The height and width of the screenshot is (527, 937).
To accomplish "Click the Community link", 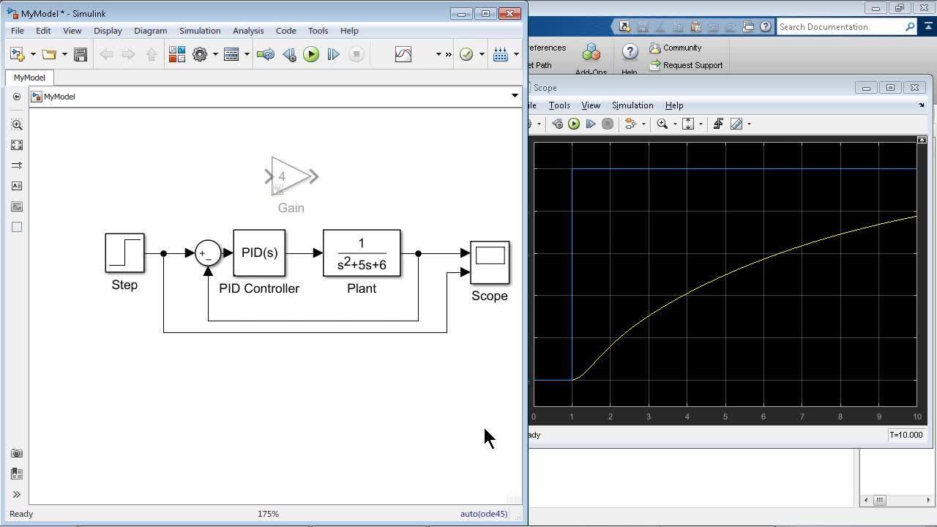I will 682,48.
